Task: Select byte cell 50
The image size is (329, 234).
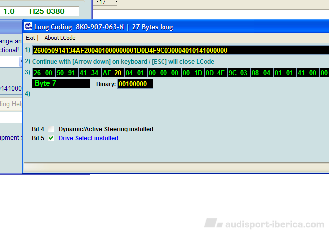Action: tap(60, 73)
